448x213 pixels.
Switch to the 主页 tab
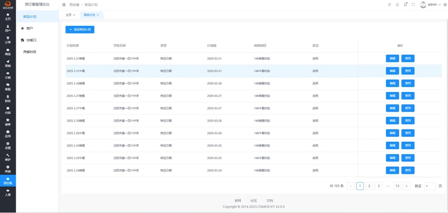click(x=68, y=15)
